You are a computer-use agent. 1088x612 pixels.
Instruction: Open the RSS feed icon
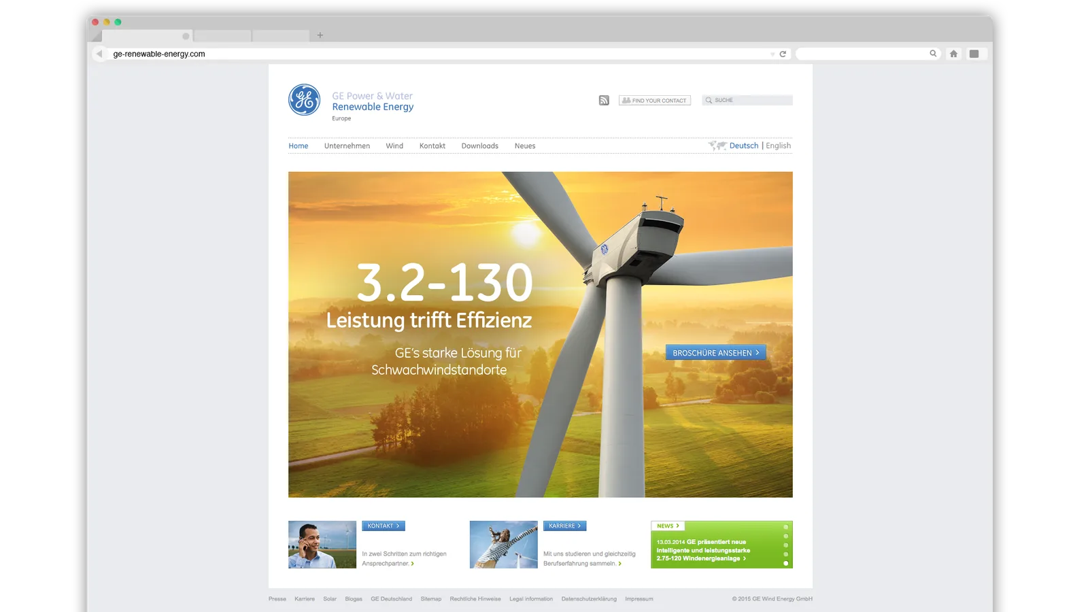pos(604,101)
